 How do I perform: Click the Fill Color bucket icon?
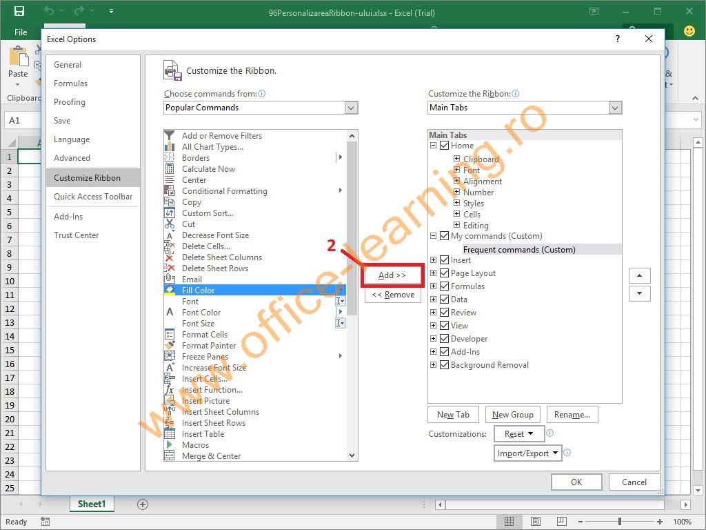[170, 291]
